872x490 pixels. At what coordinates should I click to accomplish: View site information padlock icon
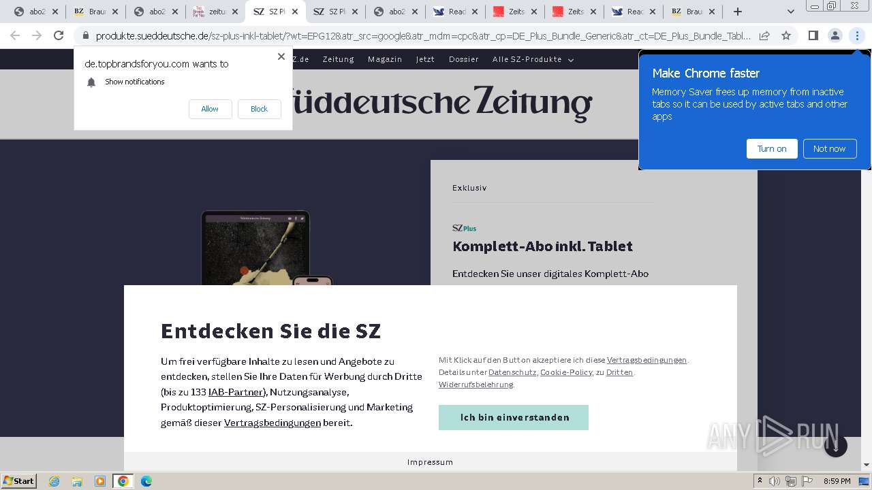(86, 35)
